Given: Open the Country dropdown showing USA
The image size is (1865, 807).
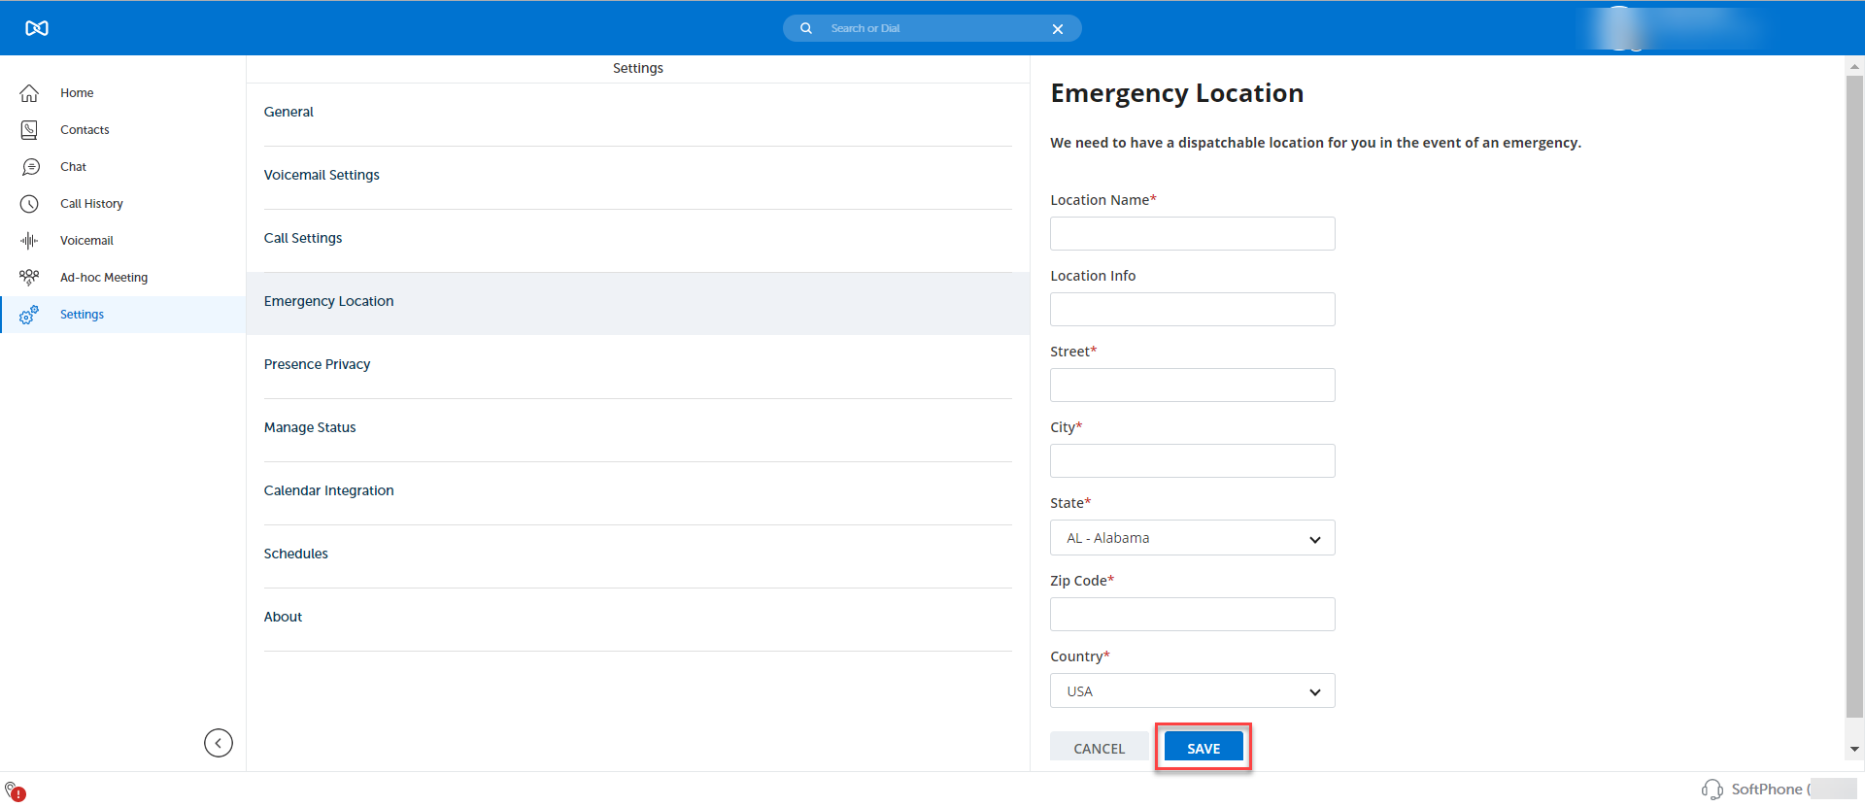Looking at the screenshot, I should (x=1192, y=691).
